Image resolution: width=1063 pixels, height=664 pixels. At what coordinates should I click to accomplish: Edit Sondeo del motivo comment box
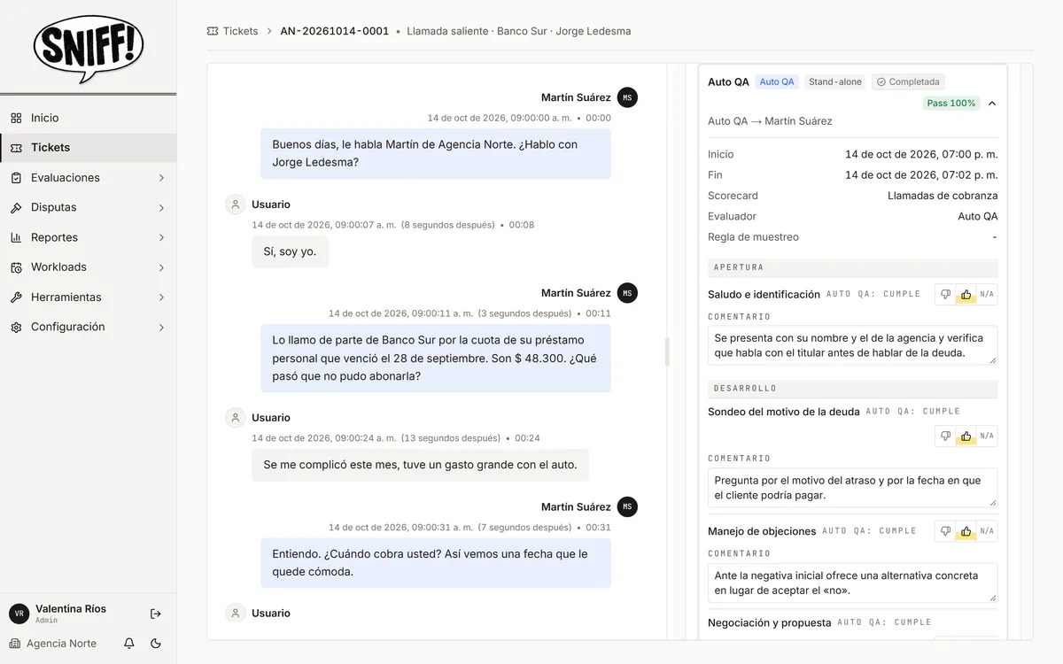(x=852, y=488)
